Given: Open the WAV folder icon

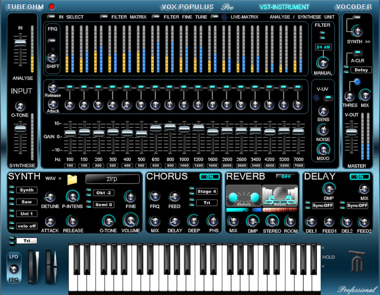Looking at the screenshot, I should (72, 180).
